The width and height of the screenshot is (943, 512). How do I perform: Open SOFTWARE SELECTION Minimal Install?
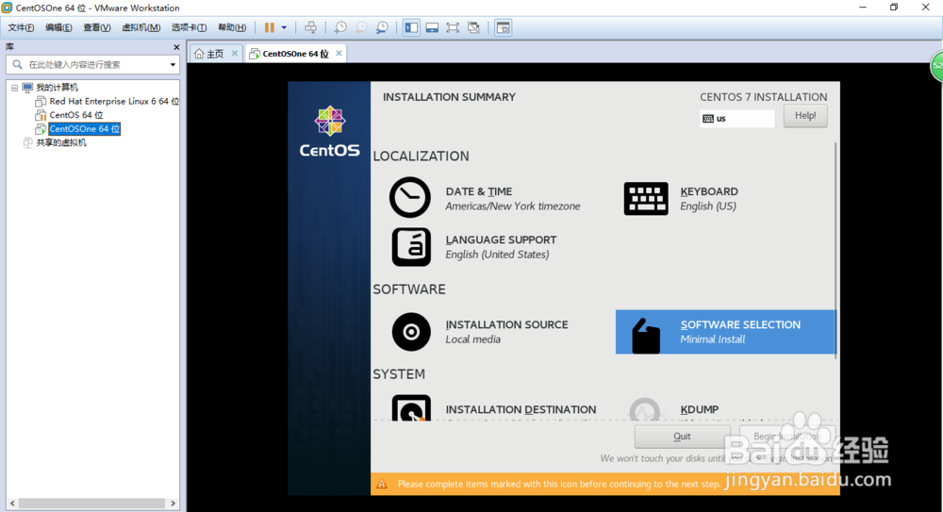(726, 332)
